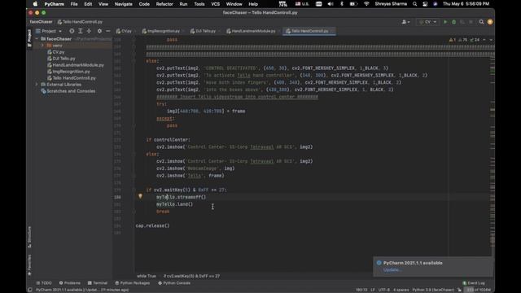Screen dimensions: 521x293
Task: Click the UTF-8 encoding in status bar
Action: (383, 290)
